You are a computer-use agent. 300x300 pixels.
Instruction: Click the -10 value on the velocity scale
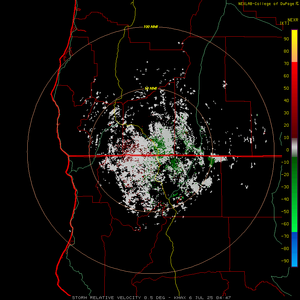[x=285, y=162]
